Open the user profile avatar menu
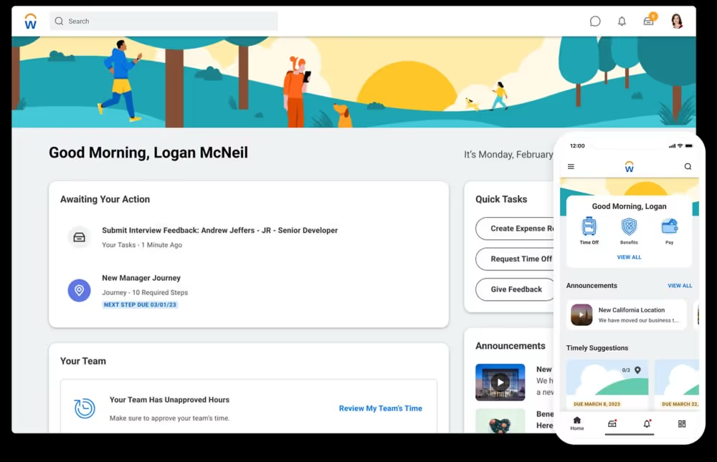The width and height of the screenshot is (717, 462). [x=677, y=21]
